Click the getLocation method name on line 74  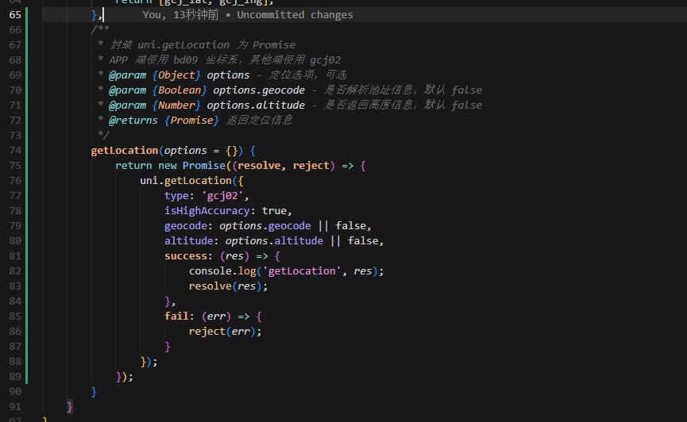(125, 150)
